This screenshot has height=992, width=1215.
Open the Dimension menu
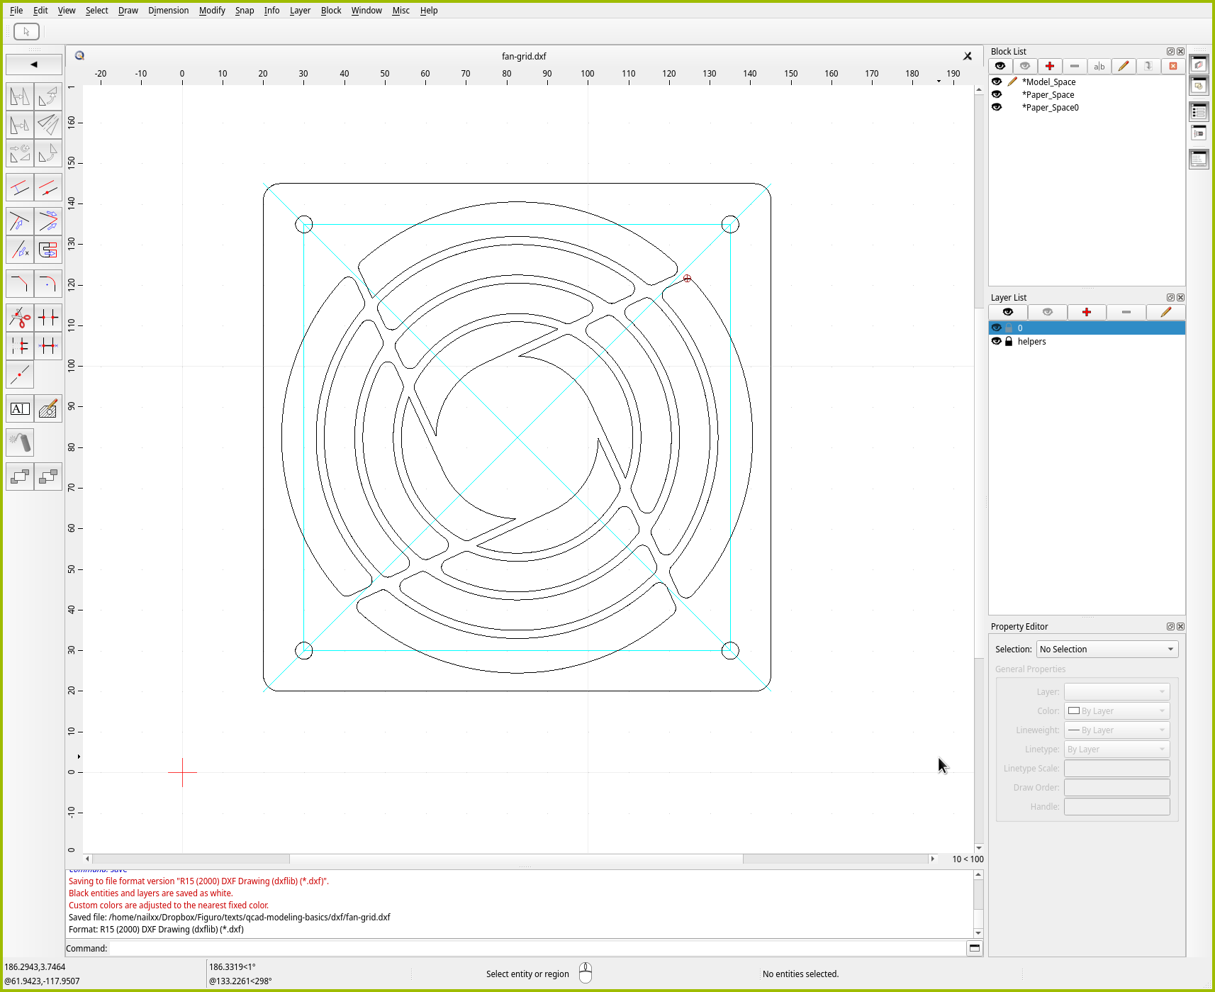click(168, 11)
